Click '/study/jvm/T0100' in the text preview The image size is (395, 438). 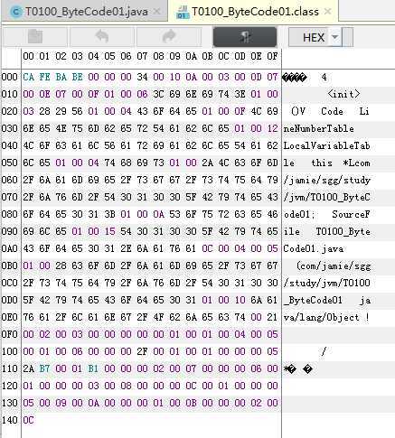(326, 284)
